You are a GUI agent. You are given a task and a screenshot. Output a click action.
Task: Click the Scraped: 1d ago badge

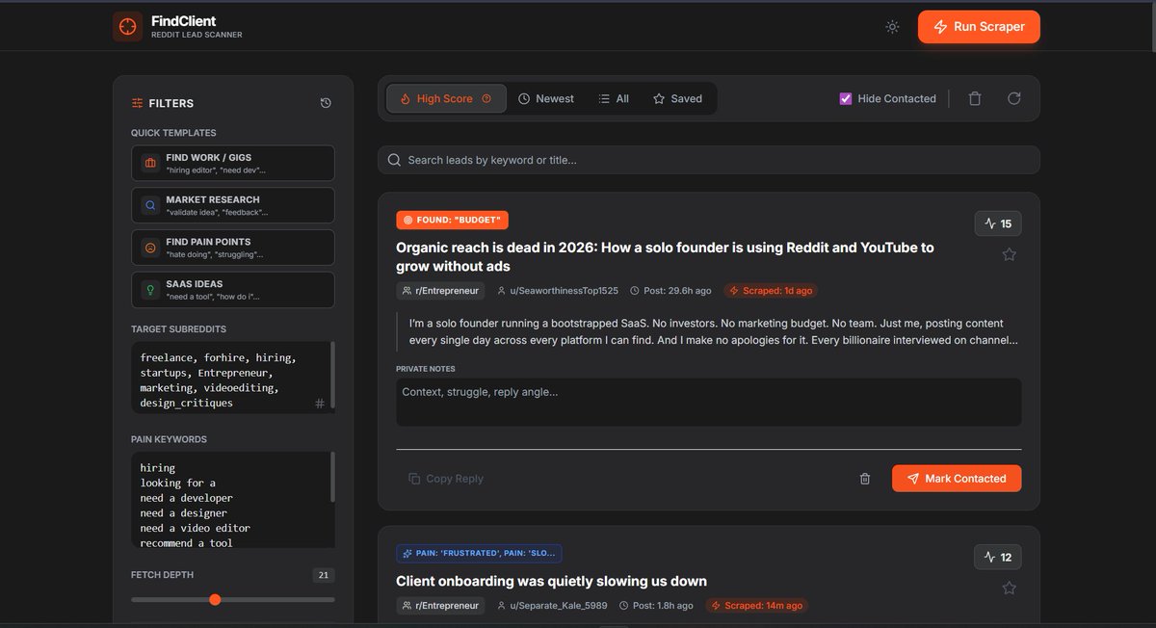point(771,290)
